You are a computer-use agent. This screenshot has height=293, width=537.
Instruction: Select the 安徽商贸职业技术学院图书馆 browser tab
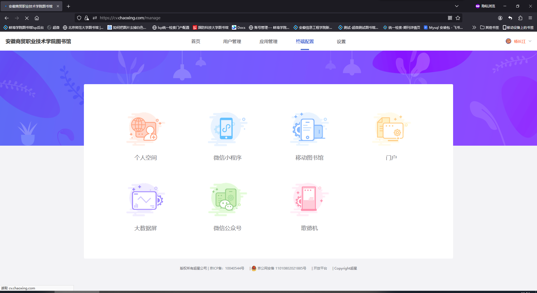[31, 6]
